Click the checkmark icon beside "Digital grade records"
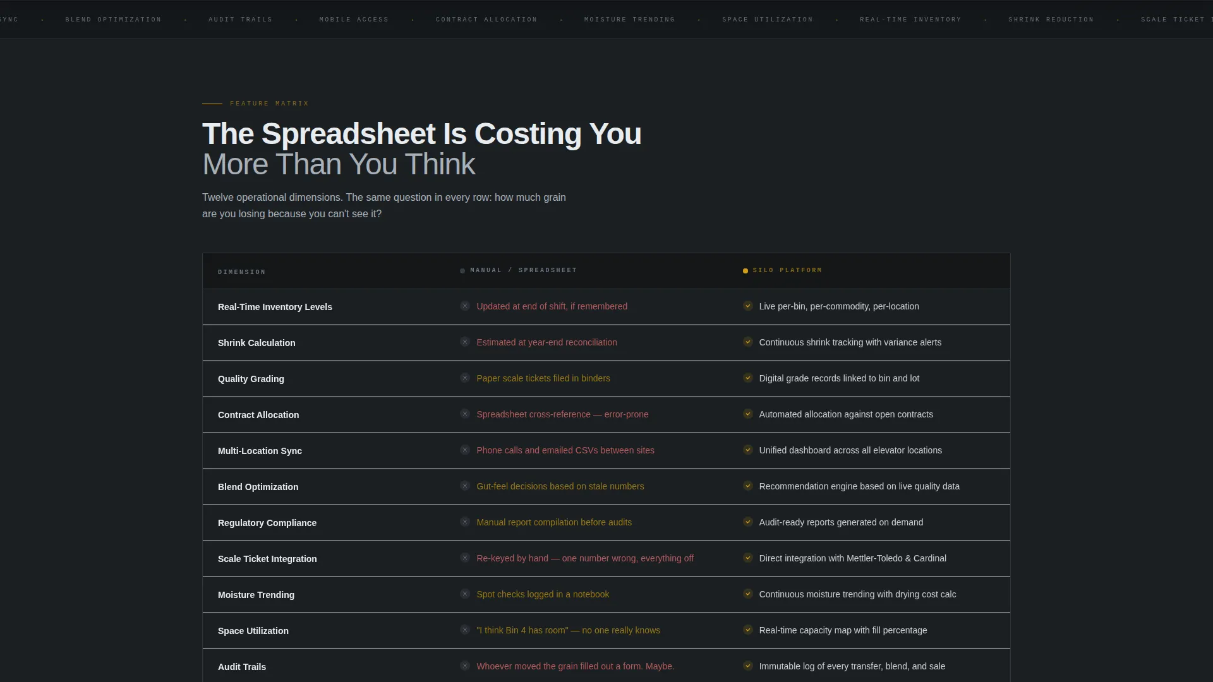Image resolution: width=1213 pixels, height=682 pixels. [x=748, y=378]
